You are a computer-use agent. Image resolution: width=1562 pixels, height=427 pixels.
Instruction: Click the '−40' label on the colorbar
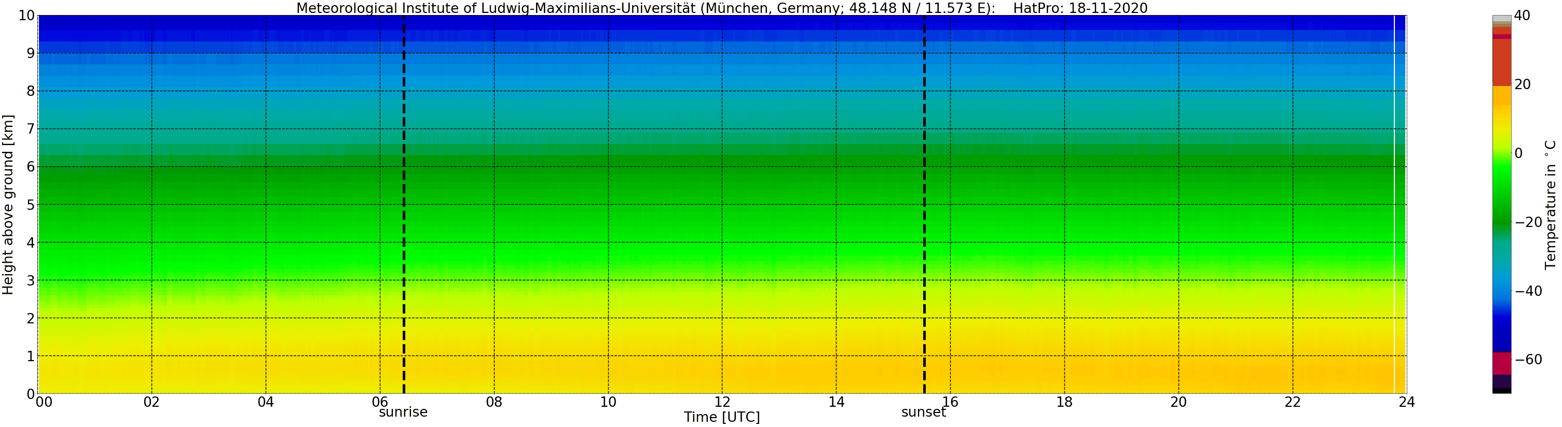(1528, 291)
